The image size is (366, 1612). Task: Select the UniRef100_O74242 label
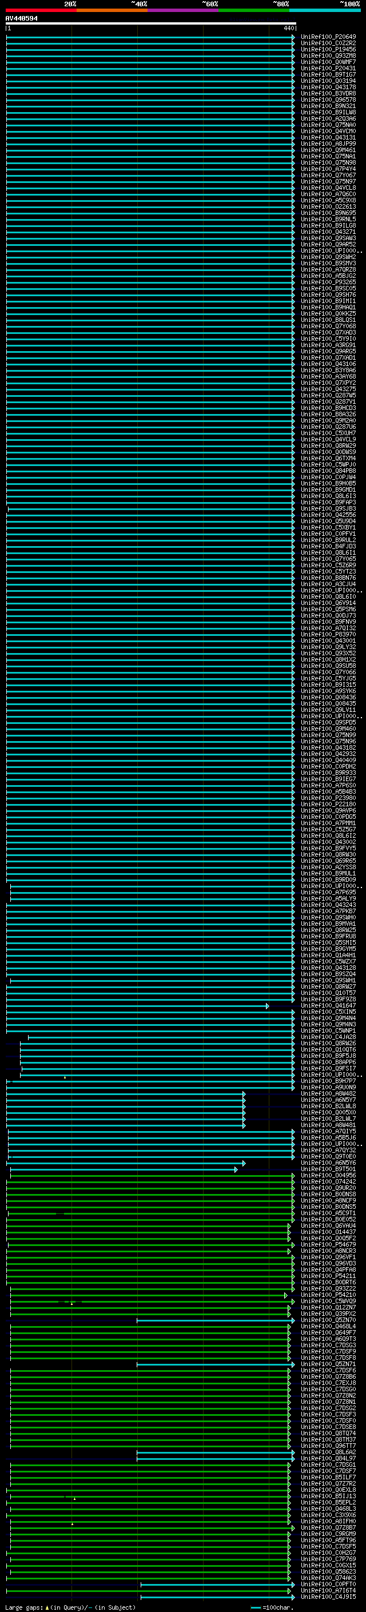(x=328, y=1181)
